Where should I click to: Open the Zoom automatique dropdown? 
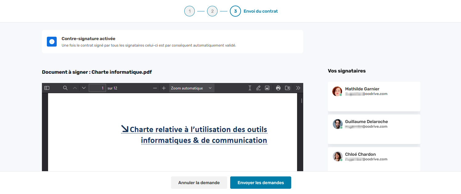(x=192, y=88)
